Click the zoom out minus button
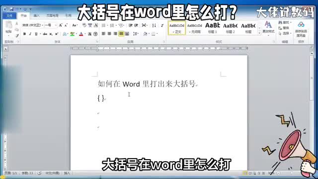The height and width of the screenshot is (179, 318). pyautogui.click(x=278, y=173)
